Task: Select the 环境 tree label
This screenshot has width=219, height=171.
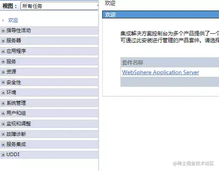Action: coord(11,93)
